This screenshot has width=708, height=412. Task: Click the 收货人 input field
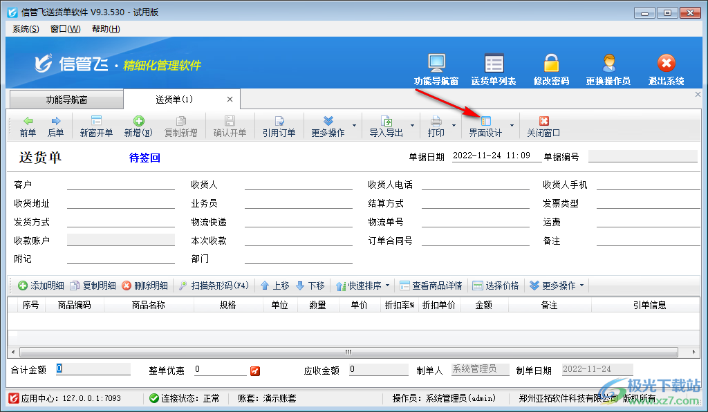[299, 184]
